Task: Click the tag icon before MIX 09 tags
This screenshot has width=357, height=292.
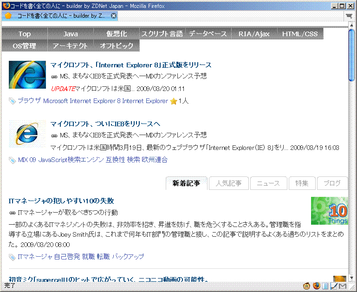Action: click(12, 160)
